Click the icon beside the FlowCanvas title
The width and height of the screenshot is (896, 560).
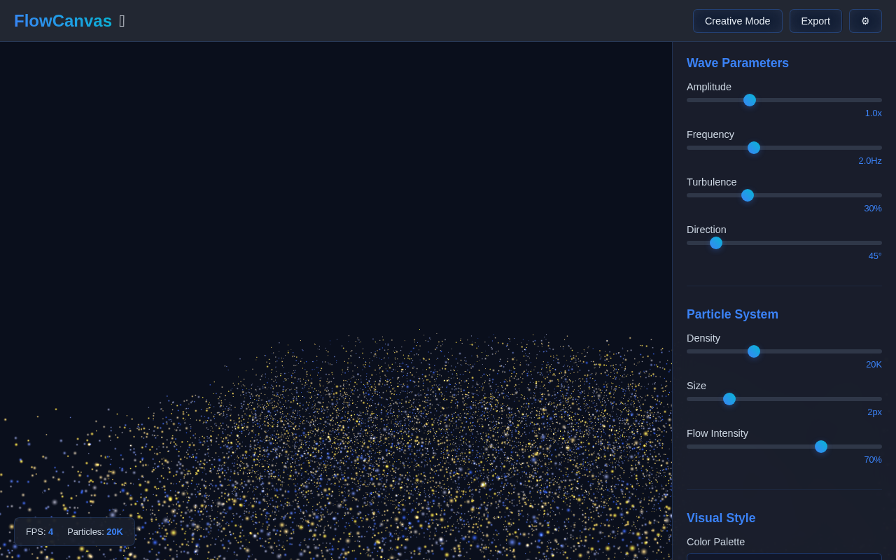point(122,21)
